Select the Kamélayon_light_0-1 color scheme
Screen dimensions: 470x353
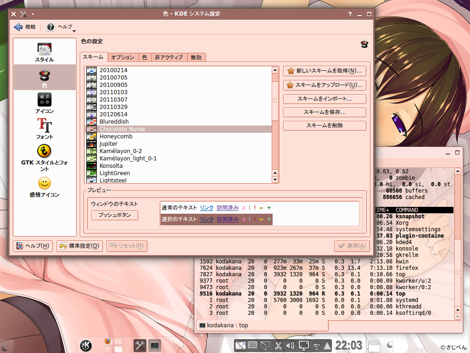pyautogui.click(x=179, y=159)
